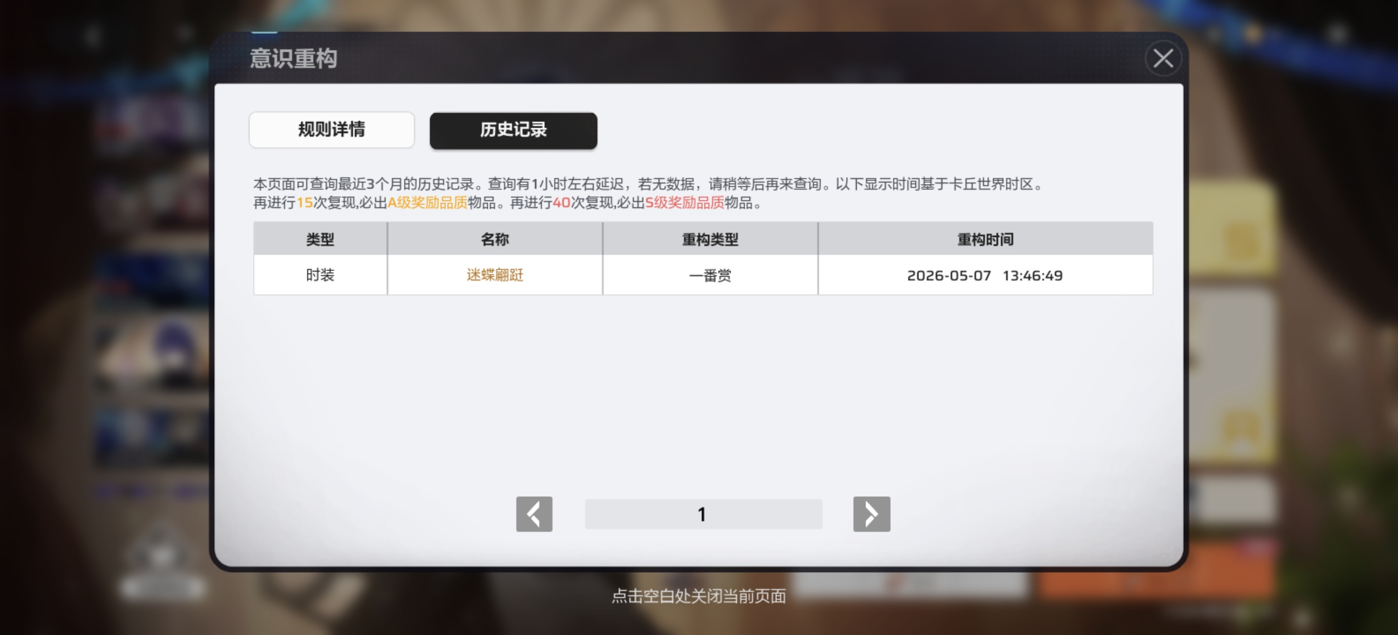The image size is (1398, 635).
Task: Click the 重构类型 column header
Action: (710, 239)
